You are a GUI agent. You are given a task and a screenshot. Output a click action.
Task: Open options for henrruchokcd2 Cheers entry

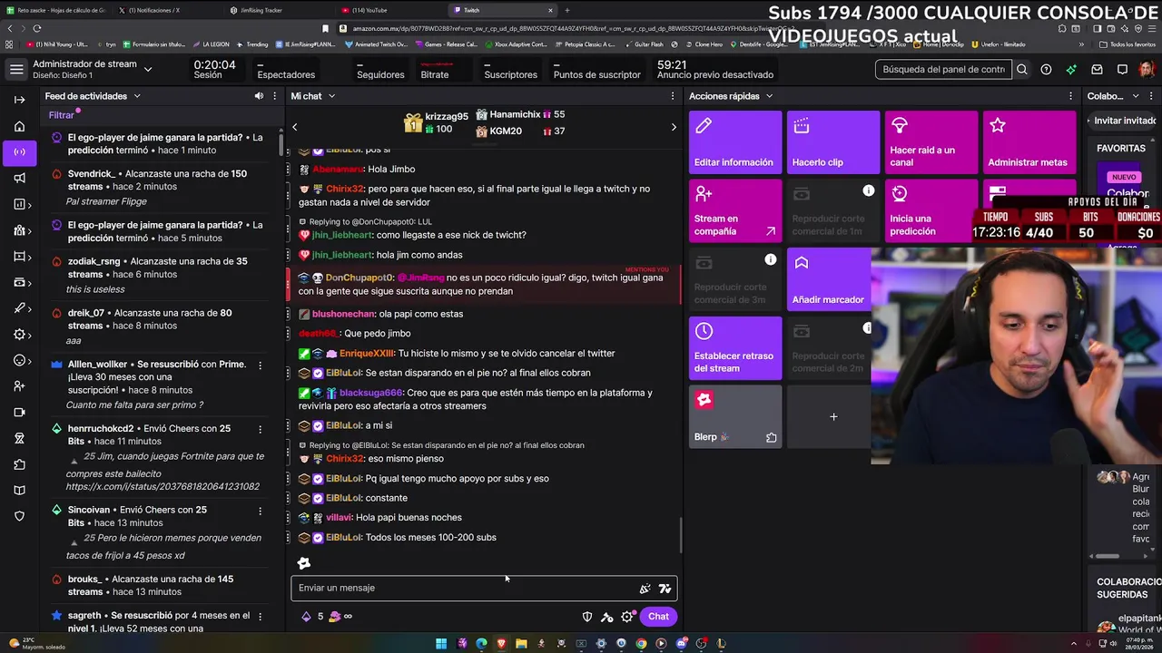click(x=261, y=429)
